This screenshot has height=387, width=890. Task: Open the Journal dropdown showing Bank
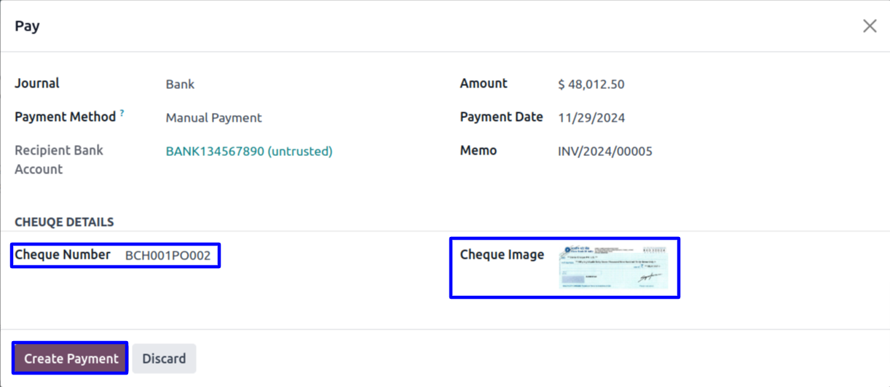180,85
